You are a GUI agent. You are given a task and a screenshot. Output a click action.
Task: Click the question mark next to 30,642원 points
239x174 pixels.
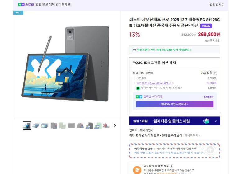215,73
